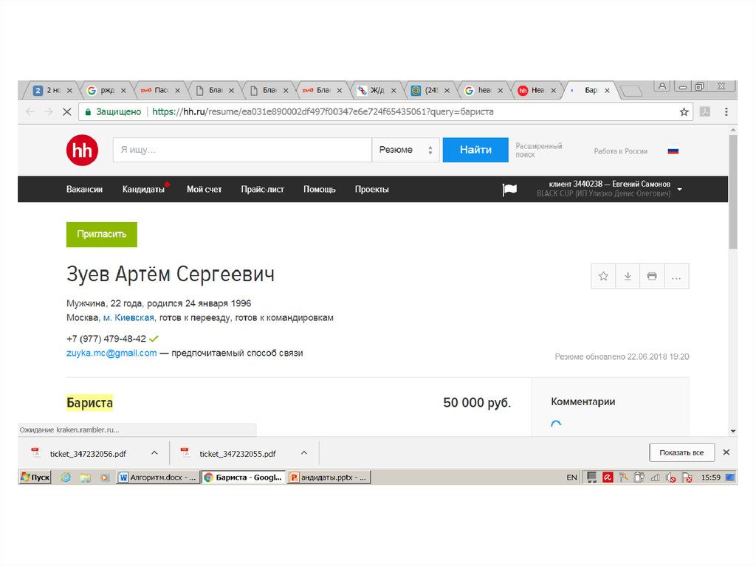Click the blue Найти search button
The image size is (756, 566).
(x=475, y=150)
